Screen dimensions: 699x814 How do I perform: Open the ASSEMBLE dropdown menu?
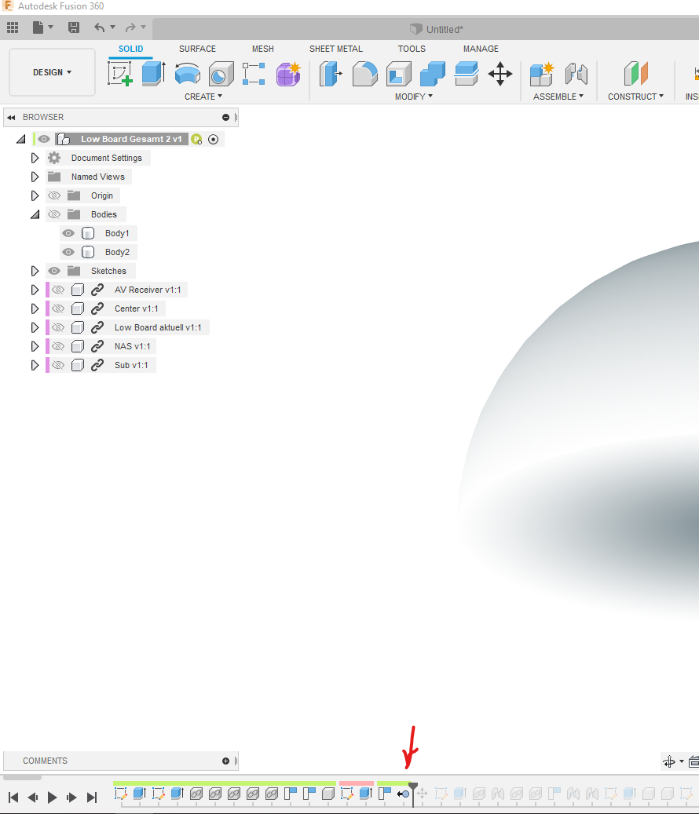tap(558, 97)
